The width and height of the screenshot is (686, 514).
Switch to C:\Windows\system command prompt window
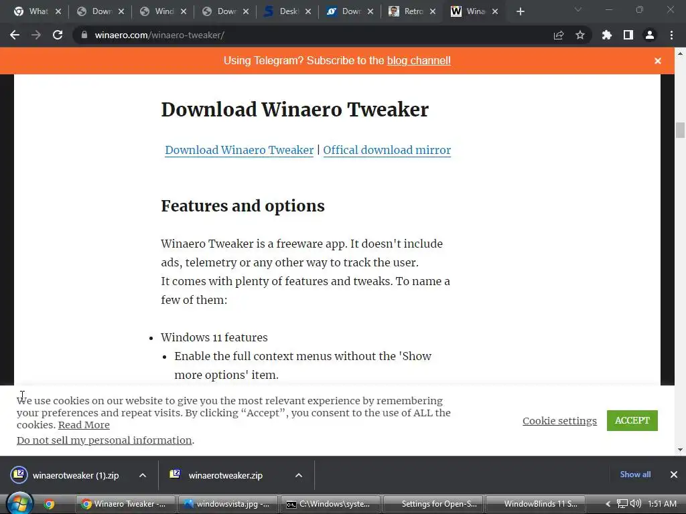[330, 504]
